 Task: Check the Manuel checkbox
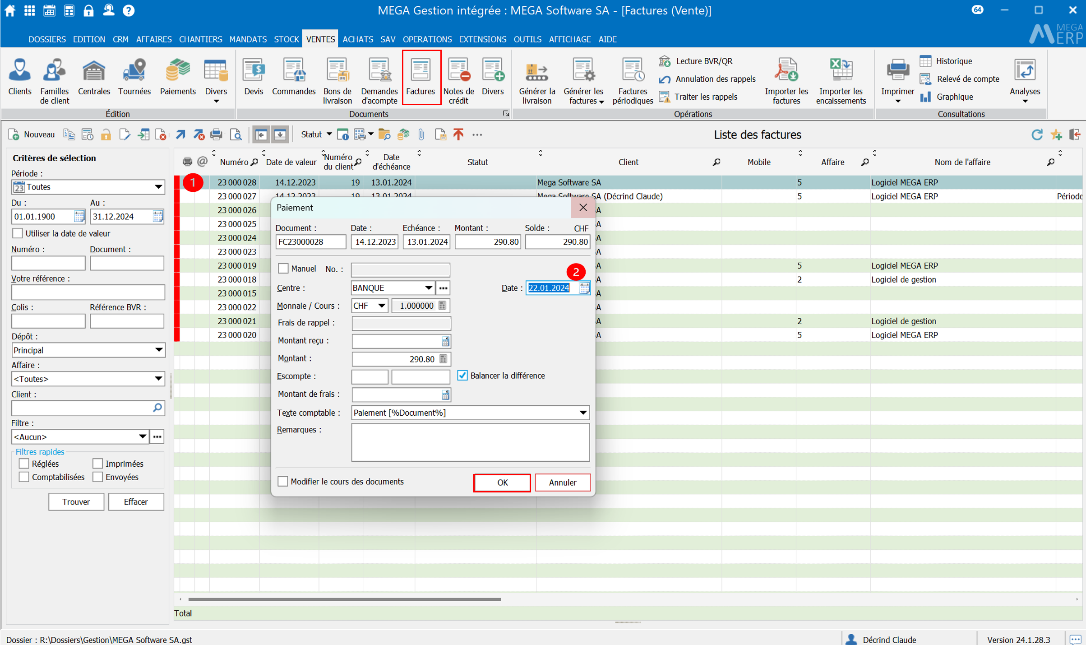tap(283, 269)
